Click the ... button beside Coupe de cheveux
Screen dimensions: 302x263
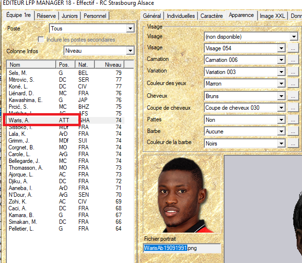coord(293,108)
